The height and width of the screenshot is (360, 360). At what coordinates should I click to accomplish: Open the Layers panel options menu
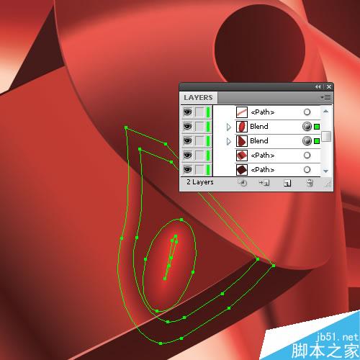325,98
